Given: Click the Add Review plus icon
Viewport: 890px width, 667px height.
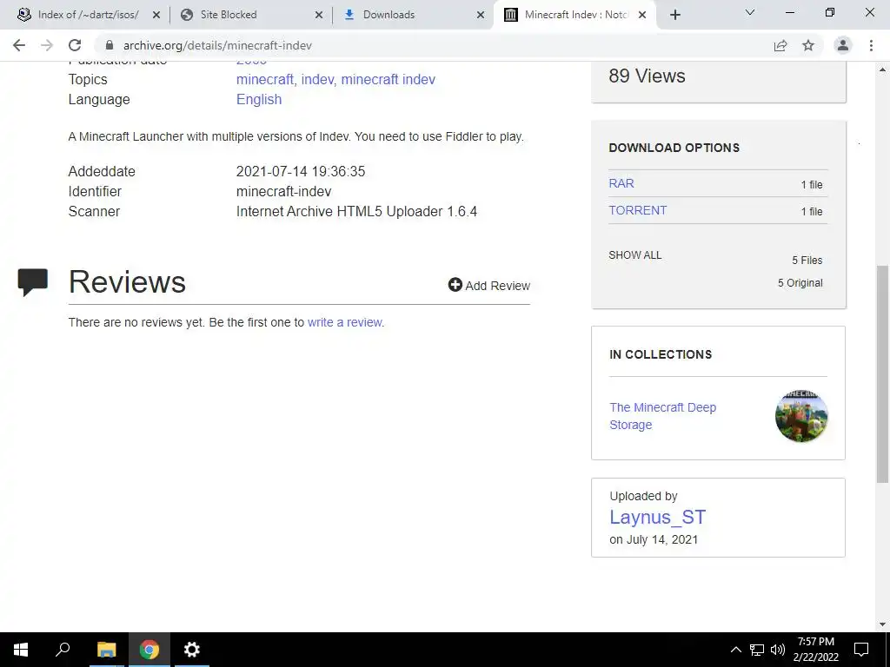Looking at the screenshot, I should click(x=455, y=285).
